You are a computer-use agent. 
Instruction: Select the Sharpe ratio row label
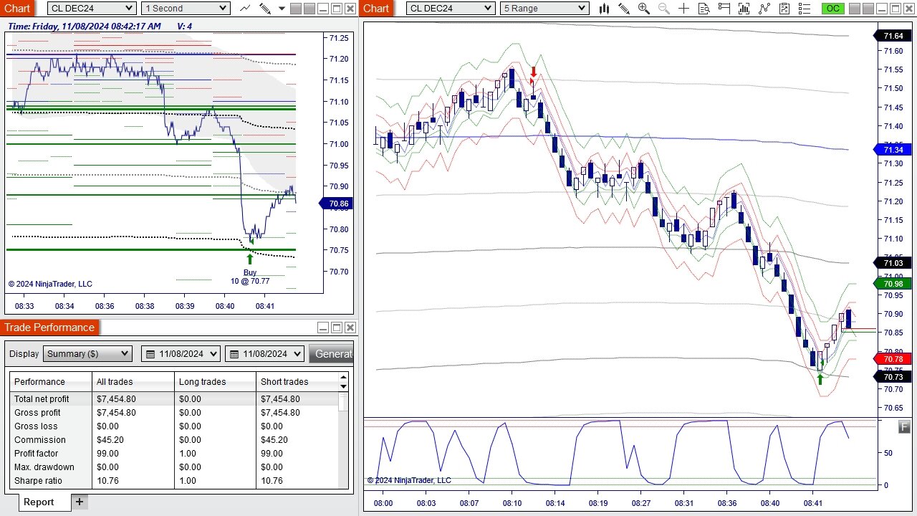click(38, 480)
